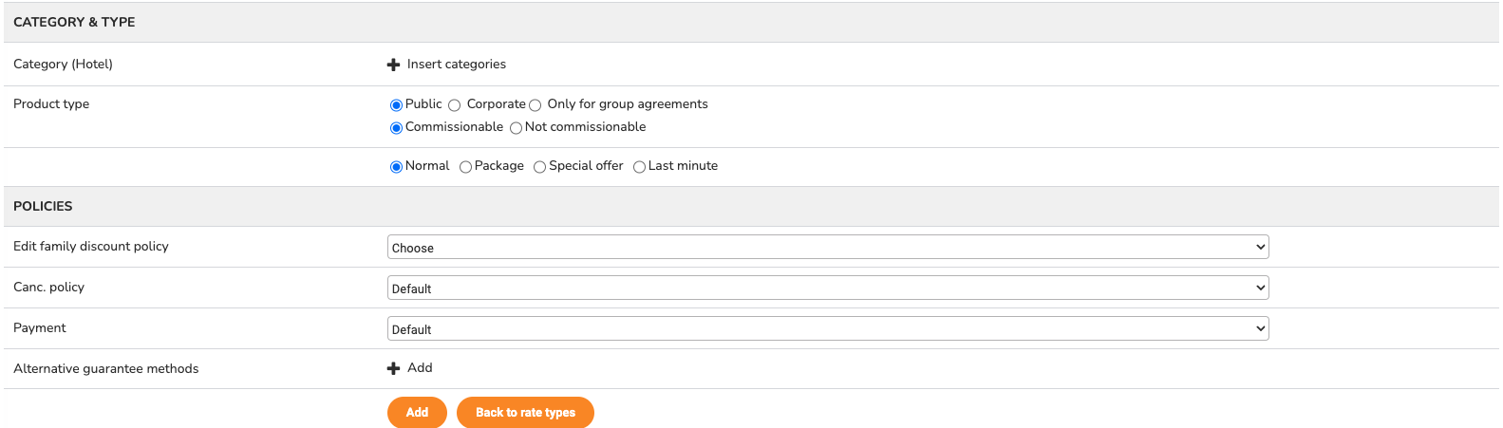Click Back to rate types button
The width and height of the screenshot is (1503, 428).
(525, 412)
